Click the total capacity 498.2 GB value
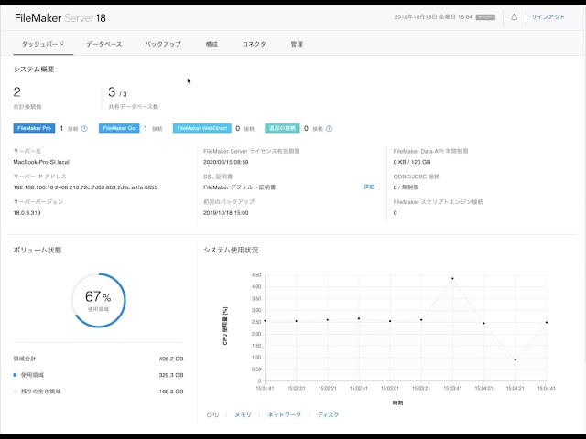This screenshot has height=439, width=586. [x=171, y=359]
